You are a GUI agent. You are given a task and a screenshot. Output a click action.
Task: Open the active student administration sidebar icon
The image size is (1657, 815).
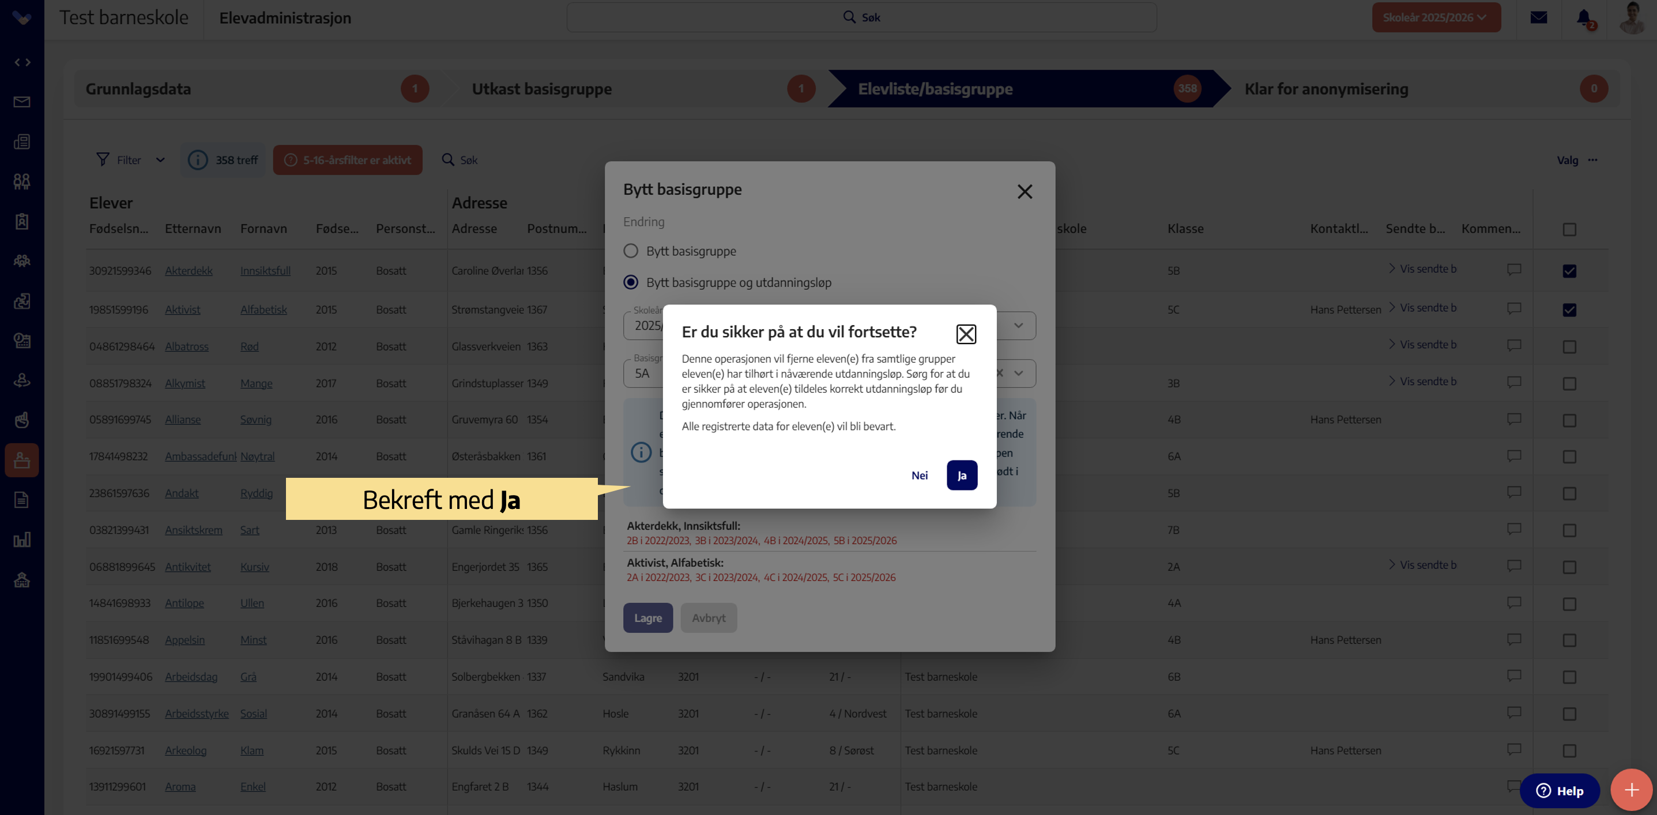22,460
